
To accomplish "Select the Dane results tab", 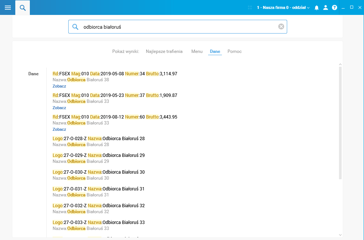I will pyautogui.click(x=215, y=51).
